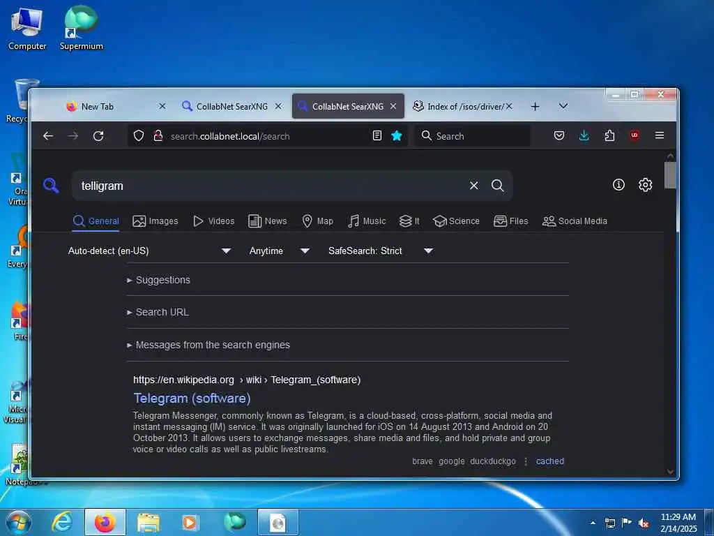Select the Images search category
Image resolution: width=714 pixels, height=536 pixels.
click(155, 221)
